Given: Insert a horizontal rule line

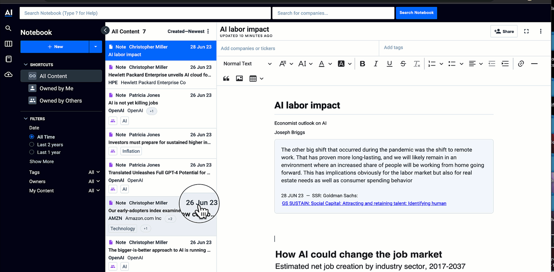Looking at the screenshot, I should pos(534,64).
